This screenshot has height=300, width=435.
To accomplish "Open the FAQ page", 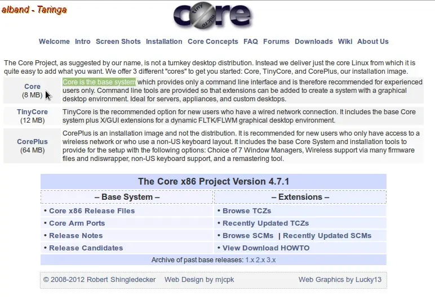I will [x=251, y=42].
